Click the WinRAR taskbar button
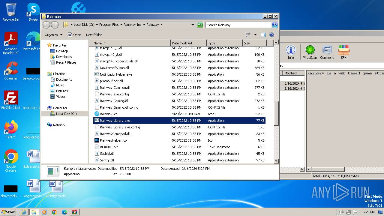384x216 pixels. (x=74, y=212)
